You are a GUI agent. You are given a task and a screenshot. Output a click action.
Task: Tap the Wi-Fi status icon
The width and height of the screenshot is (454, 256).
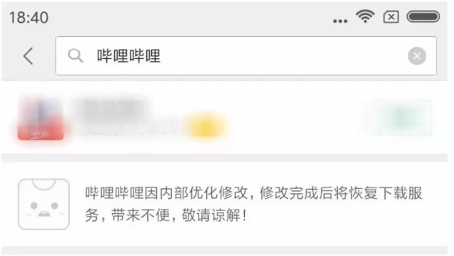365,16
